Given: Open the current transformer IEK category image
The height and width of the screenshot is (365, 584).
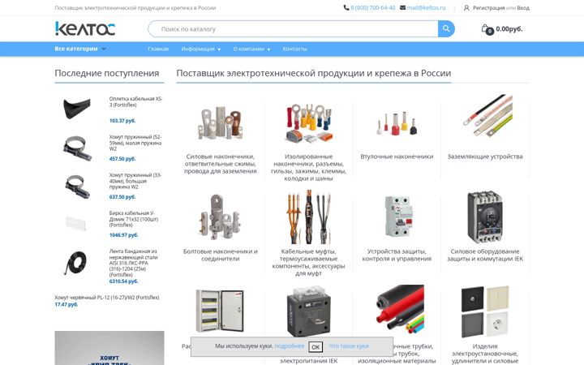Looking at the screenshot, I should point(308,312).
